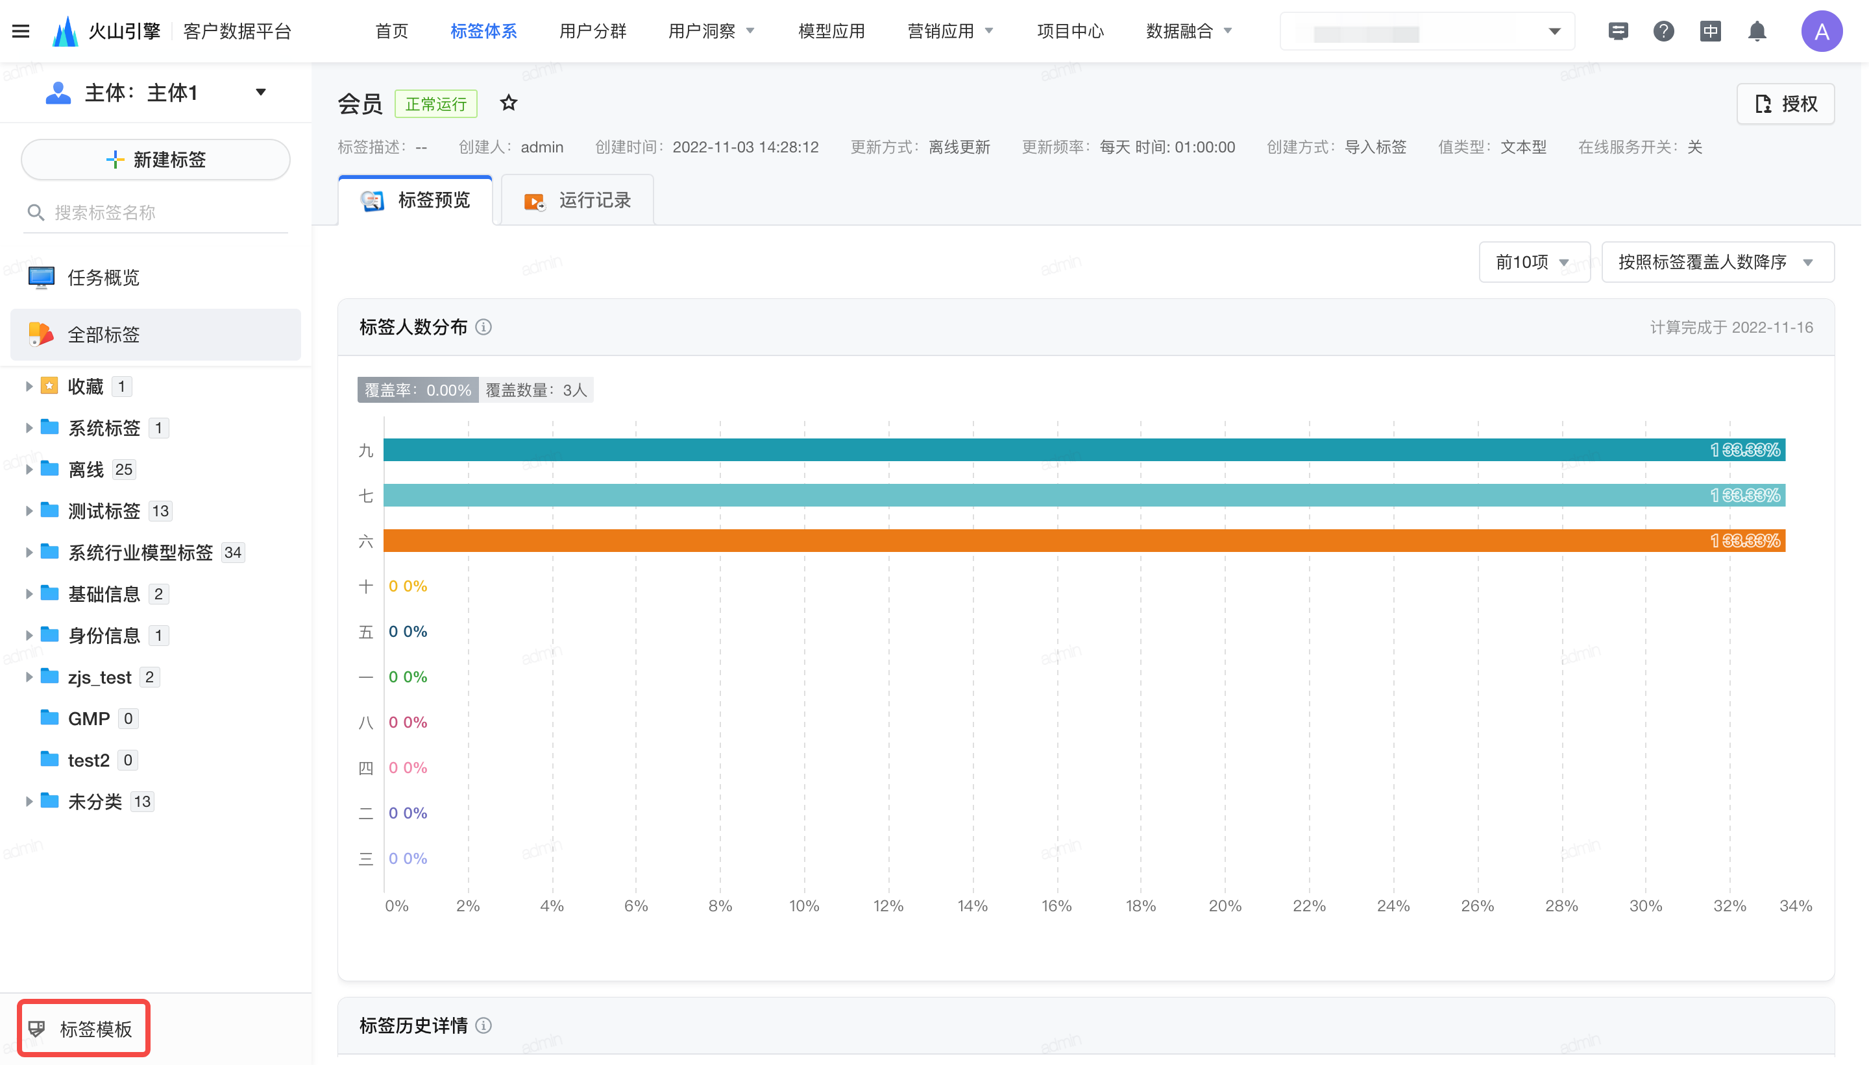Open the 前10项 dropdown
The image size is (1869, 1065).
tap(1534, 262)
